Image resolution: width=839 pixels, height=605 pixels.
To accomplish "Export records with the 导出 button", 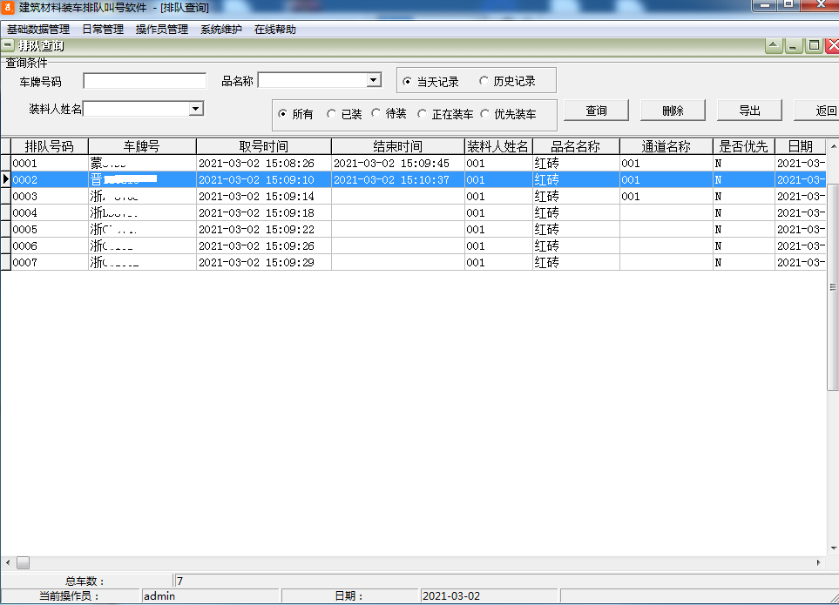I will tap(749, 110).
